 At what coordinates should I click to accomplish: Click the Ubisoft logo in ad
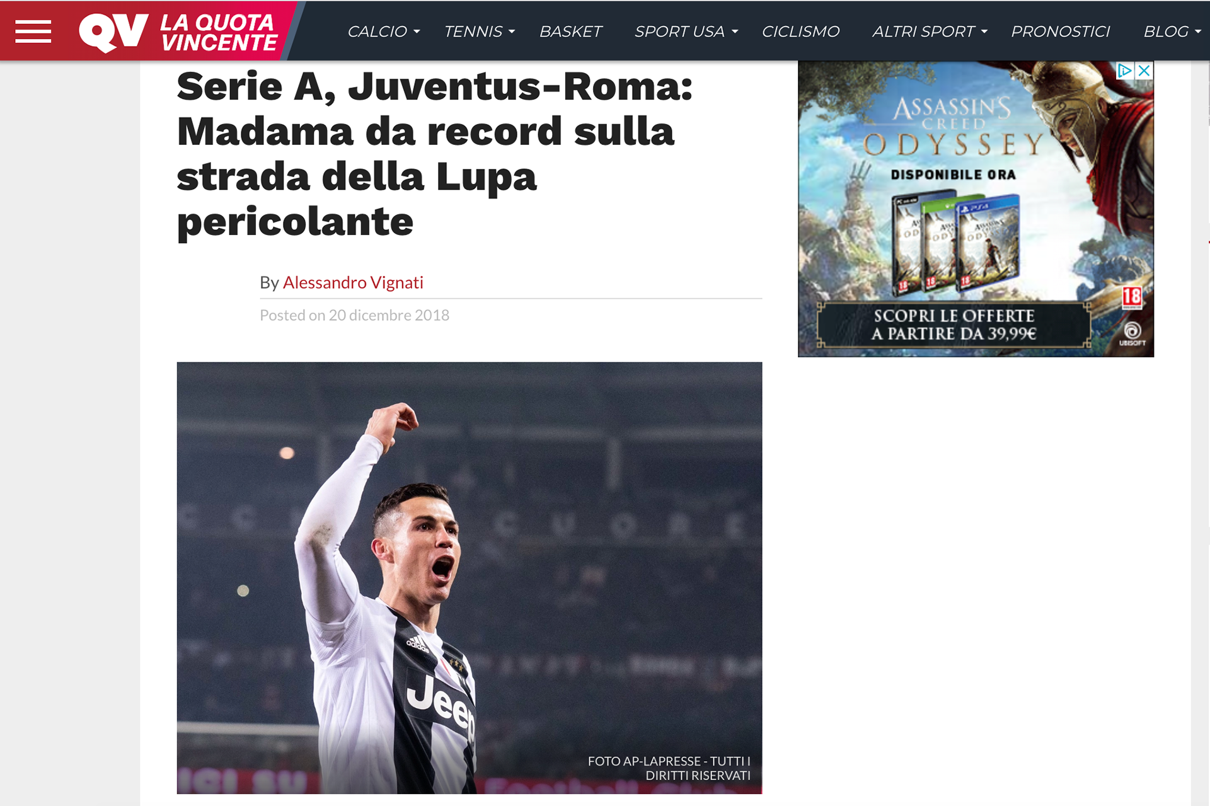(x=1132, y=333)
